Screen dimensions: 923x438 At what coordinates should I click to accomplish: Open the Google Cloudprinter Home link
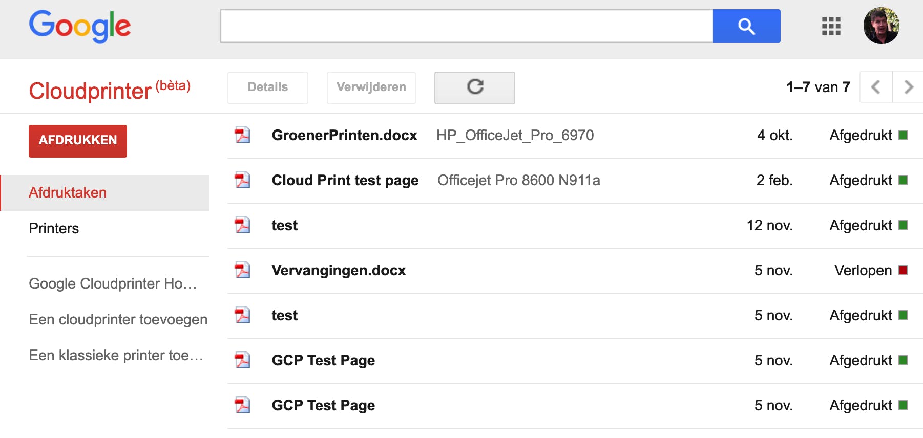pyautogui.click(x=113, y=284)
